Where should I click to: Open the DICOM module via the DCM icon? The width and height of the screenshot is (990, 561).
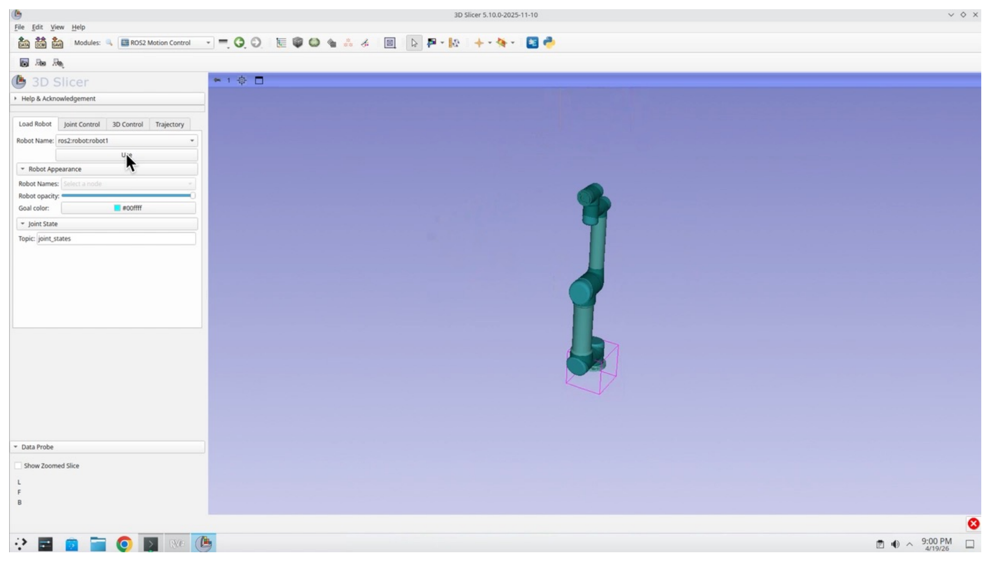coord(40,43)
